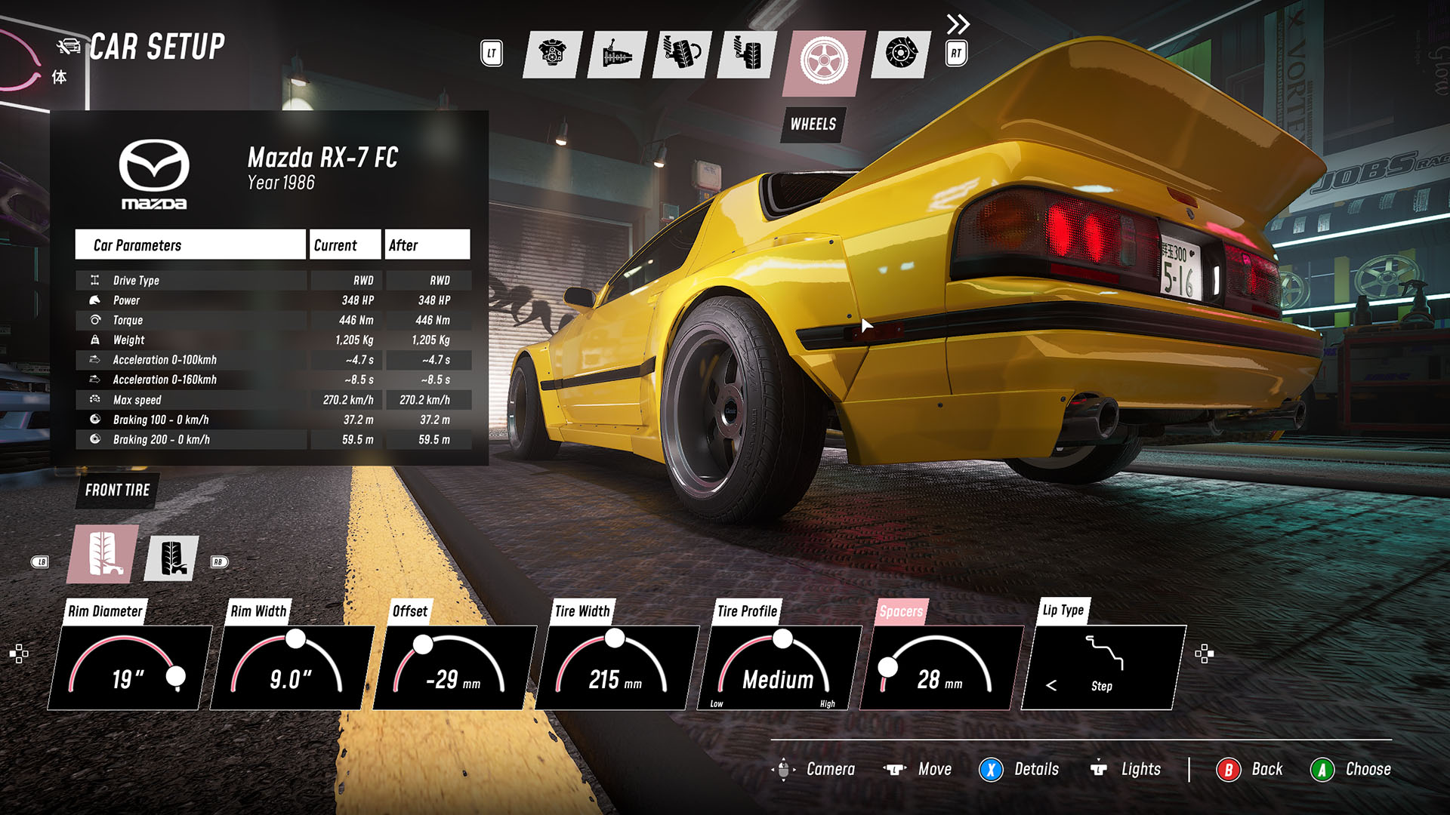Viewport: 1450px width, 815px height.
Task: Open the Details option
Action: pos(1020,769)
